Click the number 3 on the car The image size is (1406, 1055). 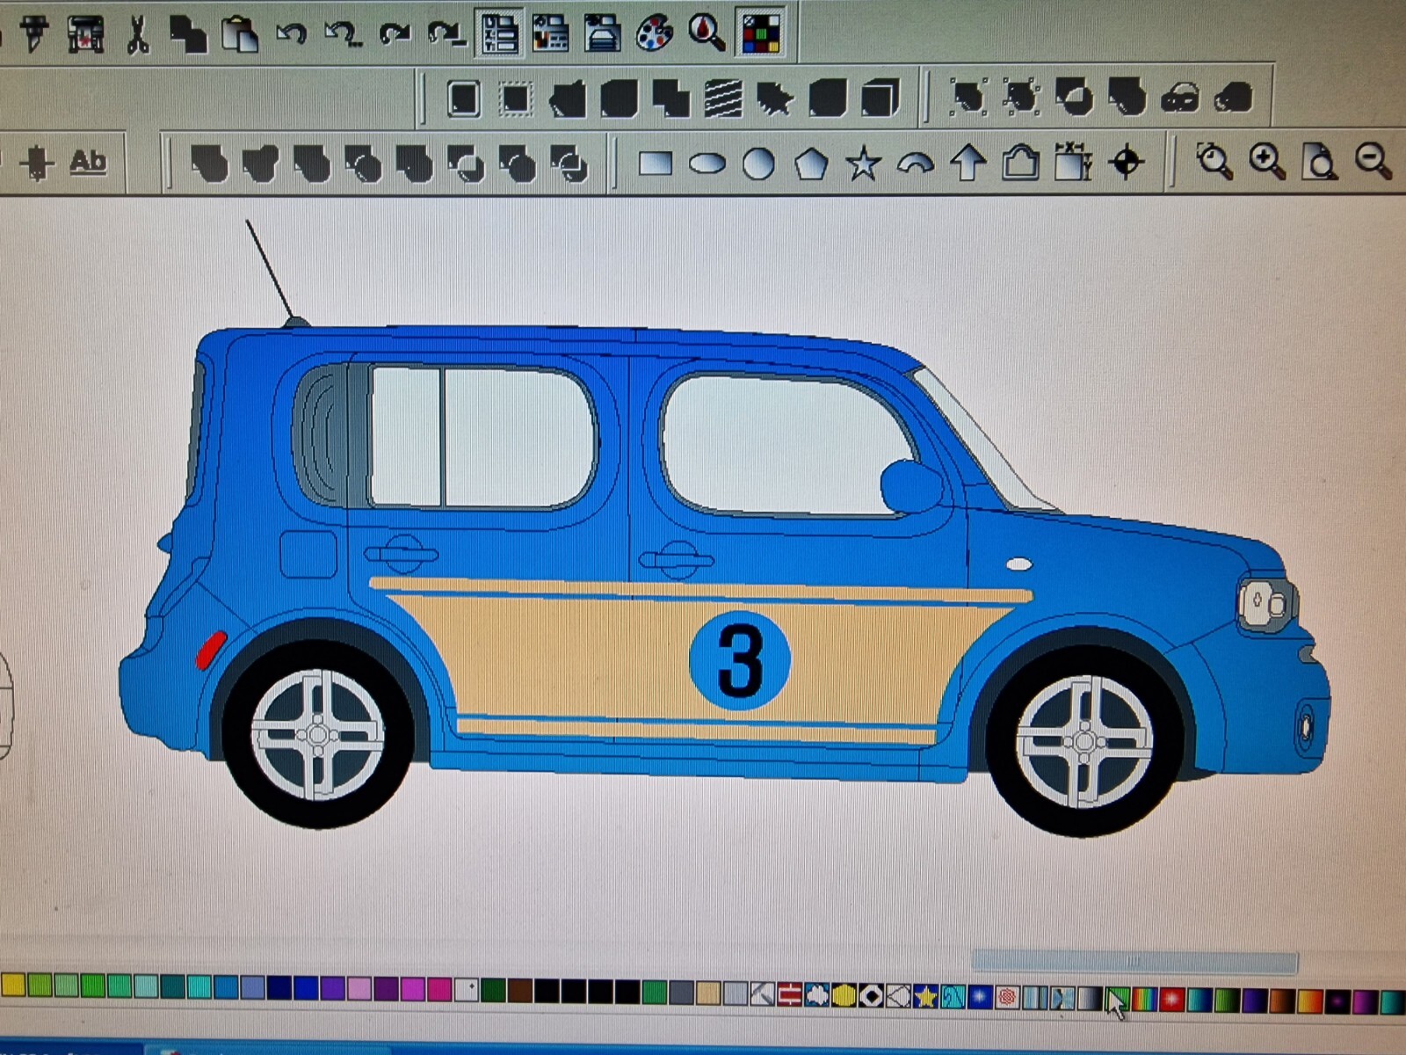tap(740, 660)
